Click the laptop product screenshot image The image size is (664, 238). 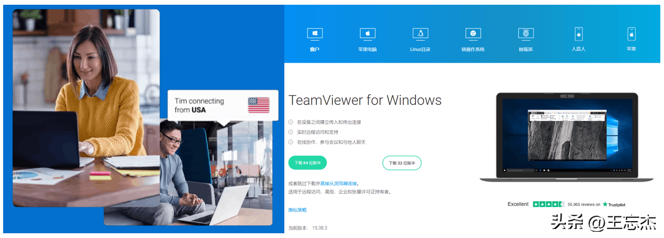566,137
